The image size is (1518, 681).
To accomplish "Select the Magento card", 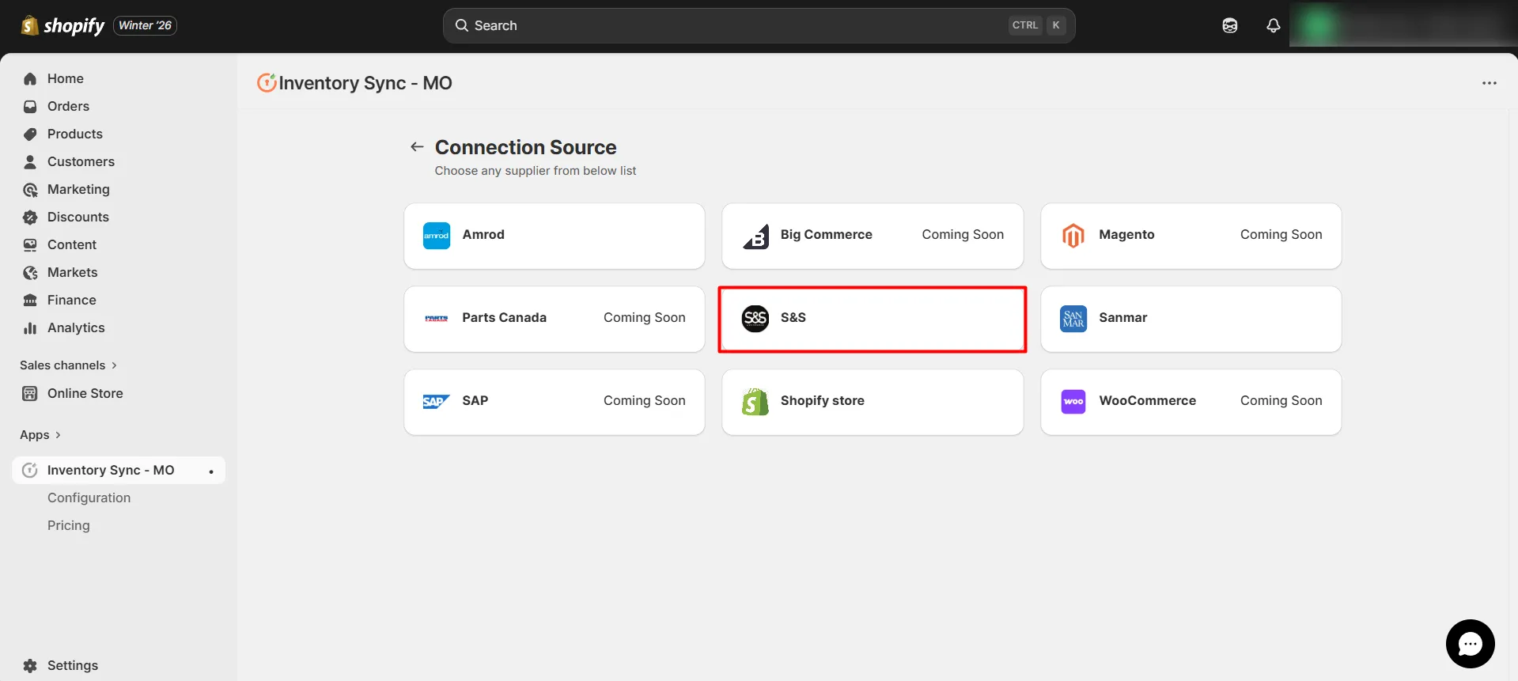I will [1191, 236].
